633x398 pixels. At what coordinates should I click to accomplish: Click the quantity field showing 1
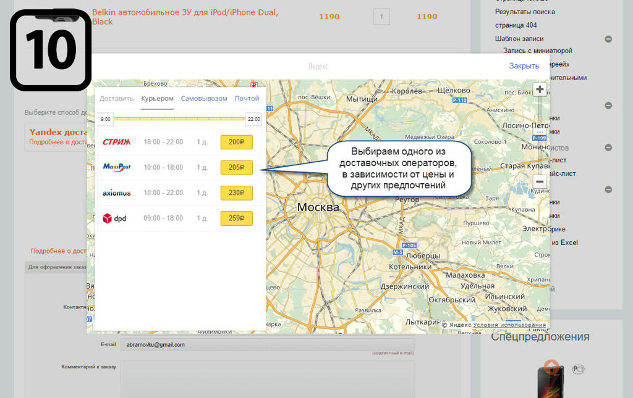click(x=381, y=17)
